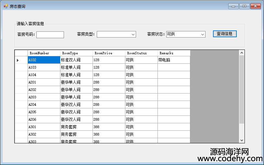This screenshot has height=165, width=264.
Task: Minimize the 房态查询 window
Action: pyautogui.click(x=233, y=6)
